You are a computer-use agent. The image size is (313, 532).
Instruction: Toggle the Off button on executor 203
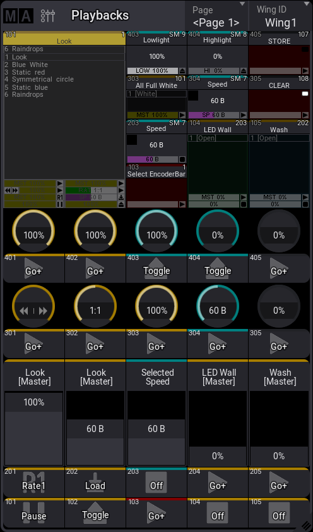pyautogui.click(x=156, y=483)
